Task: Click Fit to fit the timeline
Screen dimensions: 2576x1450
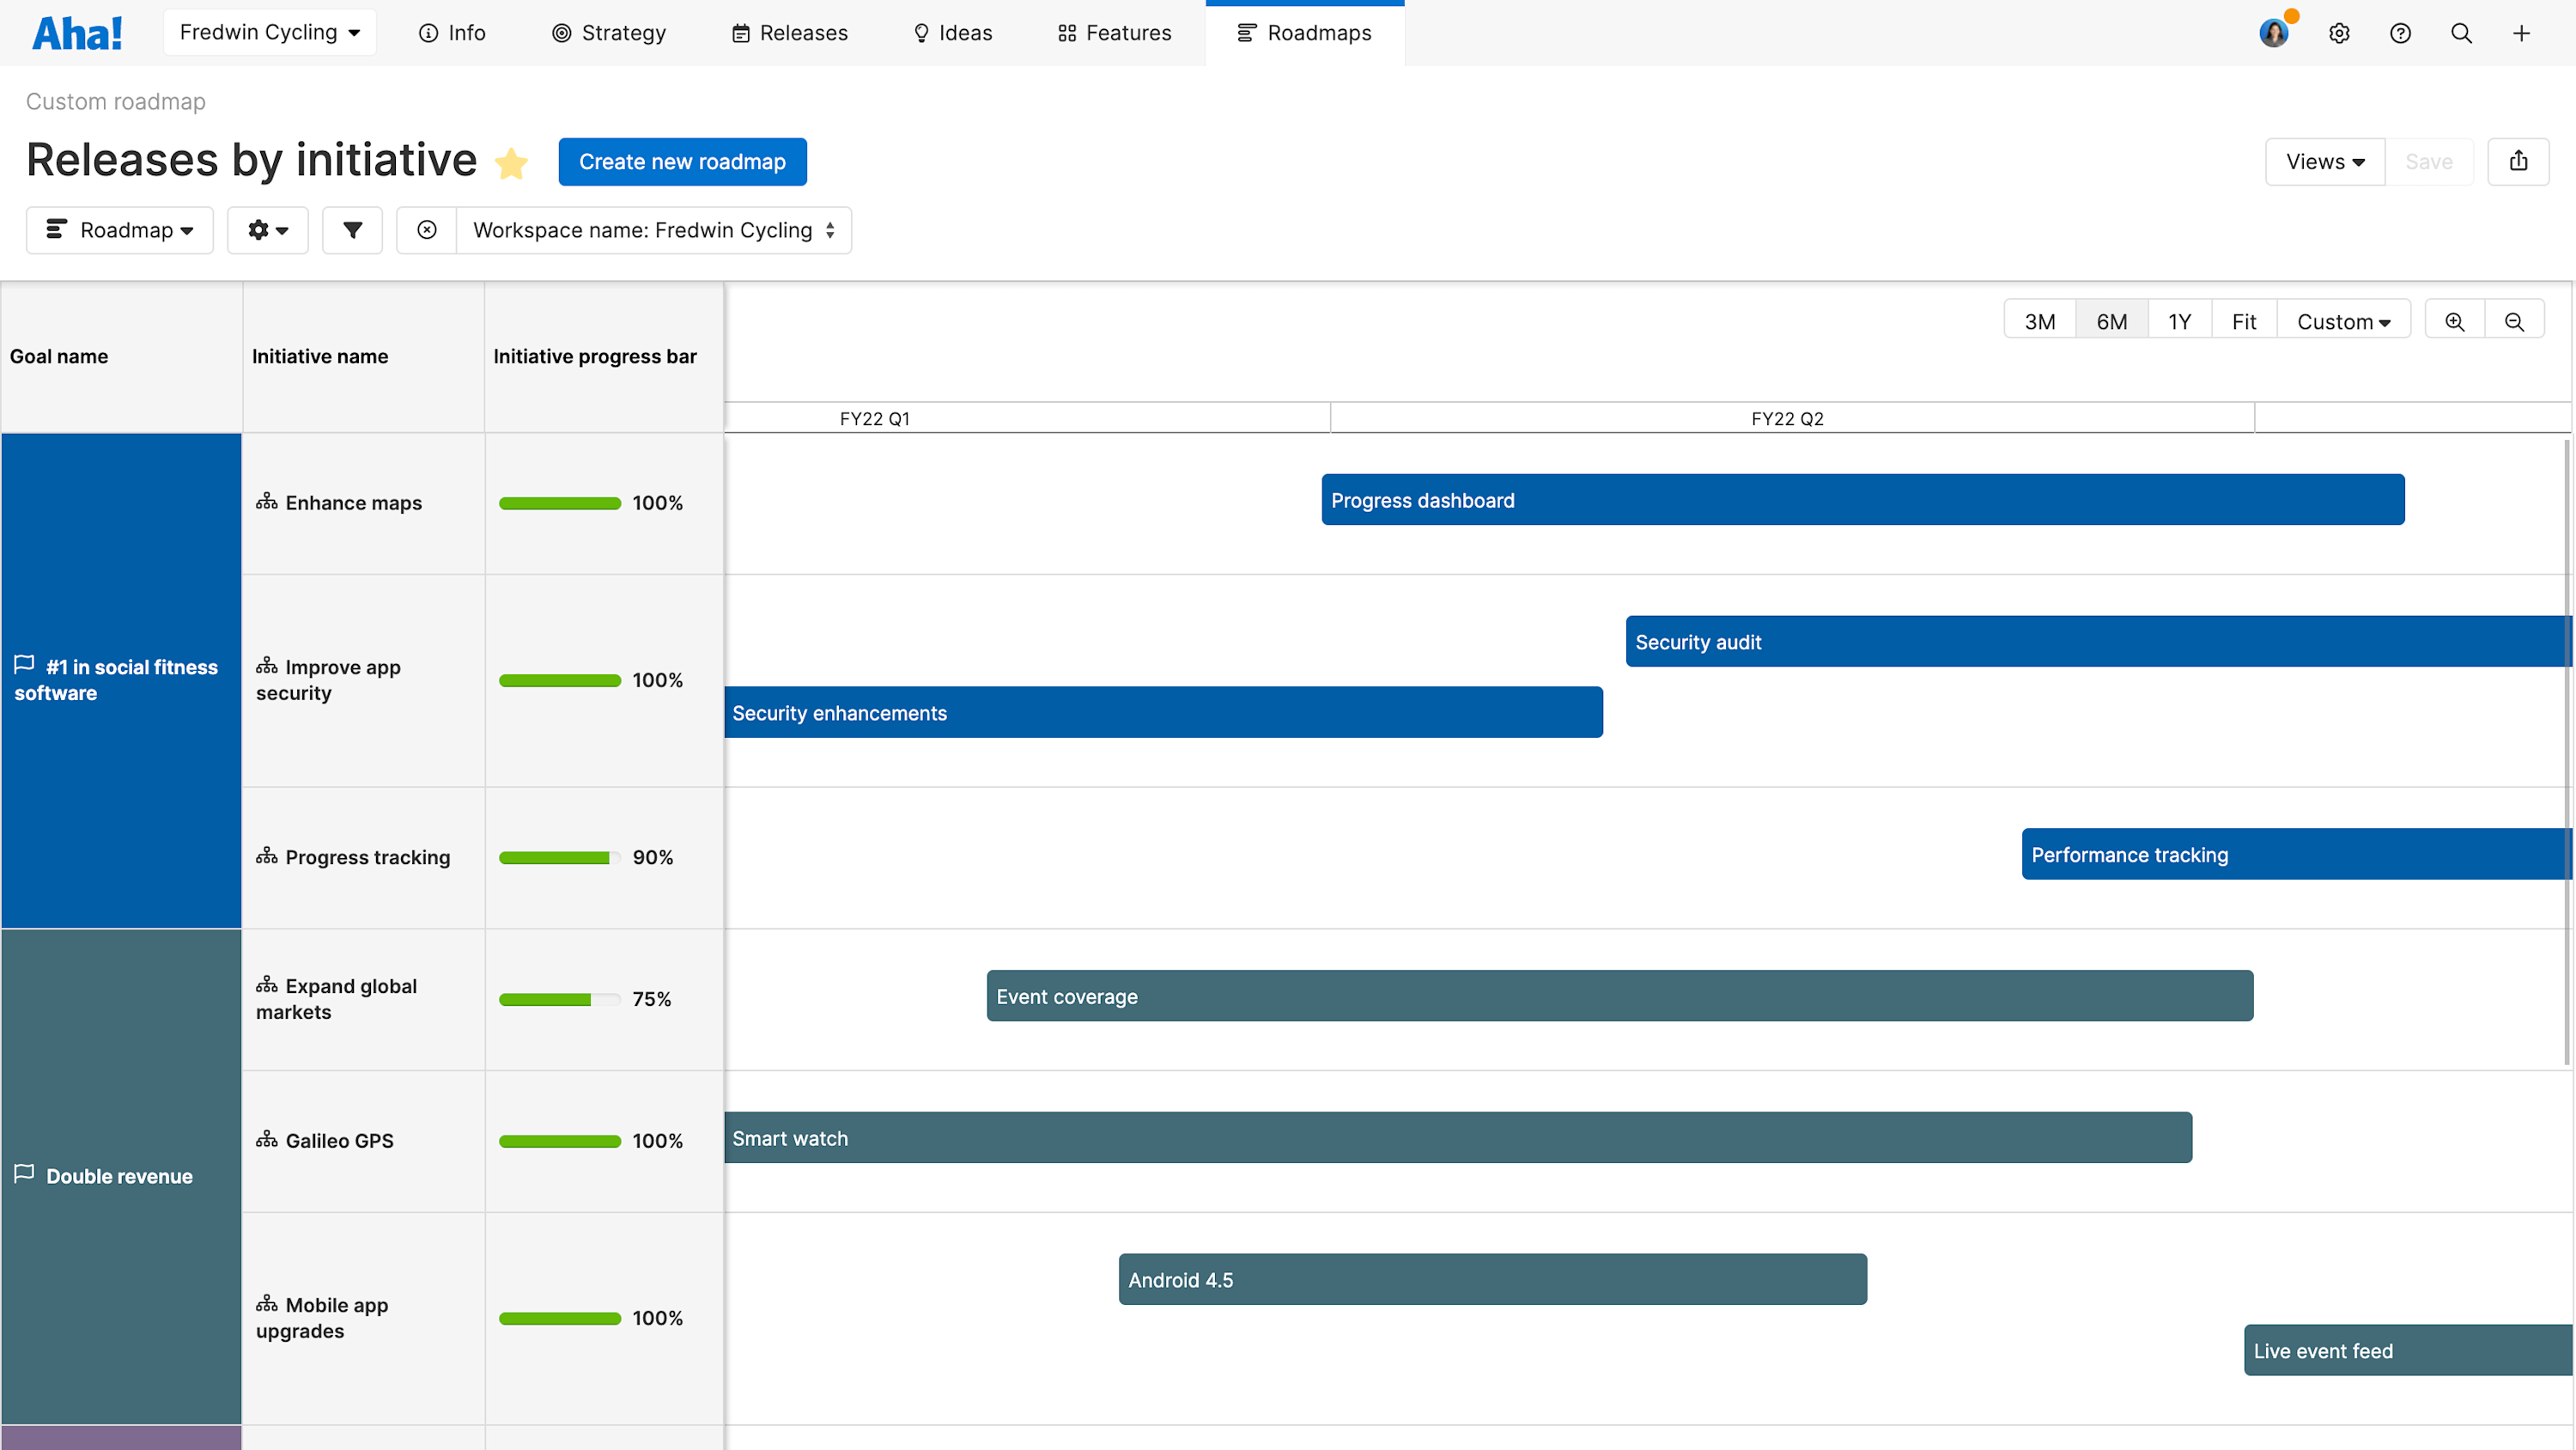Action: click(x=2244, y=321)
